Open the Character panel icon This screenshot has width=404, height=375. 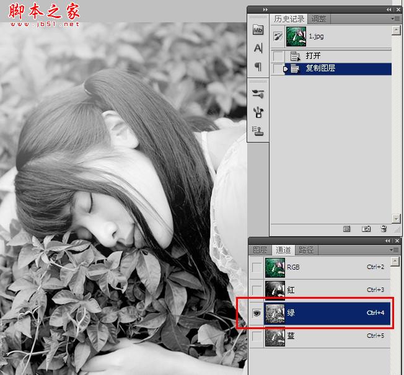coord(258,48)
